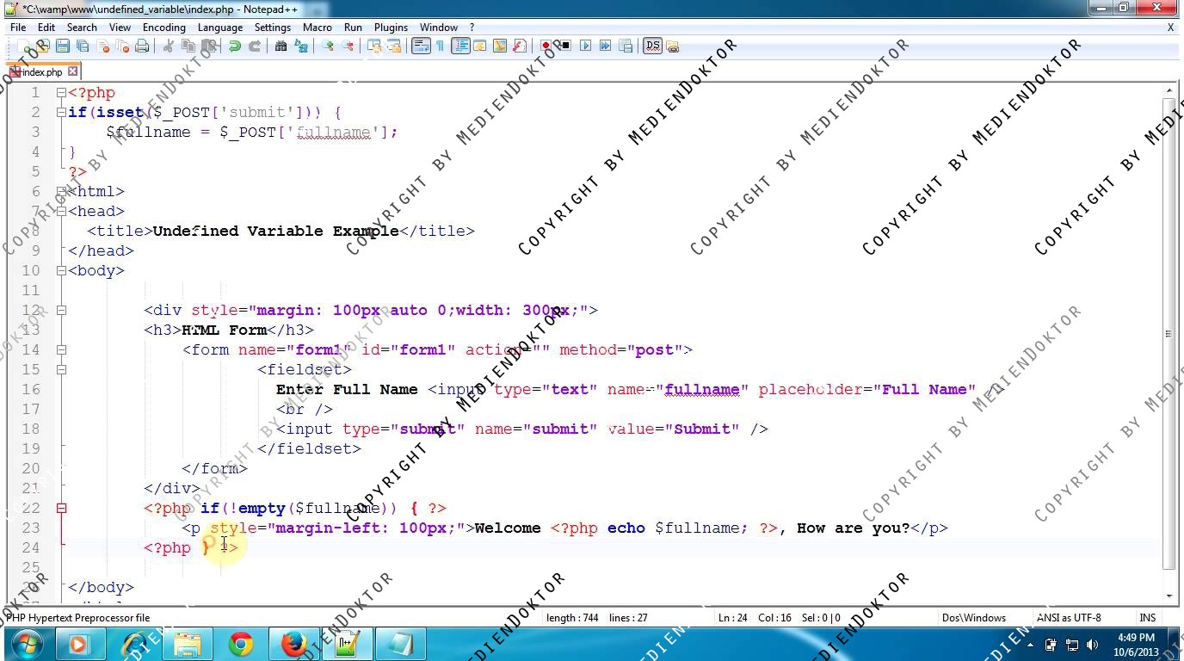The image size is (1184, 661).
Task: Cut selection with the scissors icon
Action: (x=169, y=46)
